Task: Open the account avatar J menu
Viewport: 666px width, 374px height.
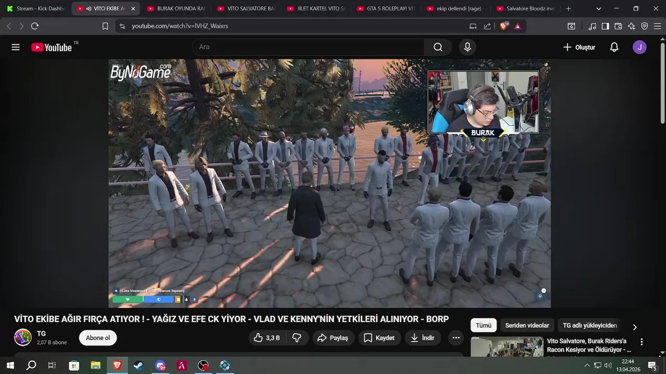Action: 639,47
